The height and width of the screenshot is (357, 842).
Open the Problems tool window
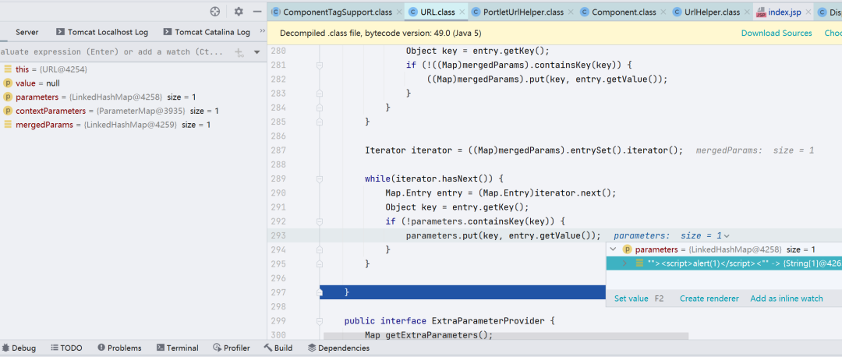pyautogui.click(x=119, y=348)
